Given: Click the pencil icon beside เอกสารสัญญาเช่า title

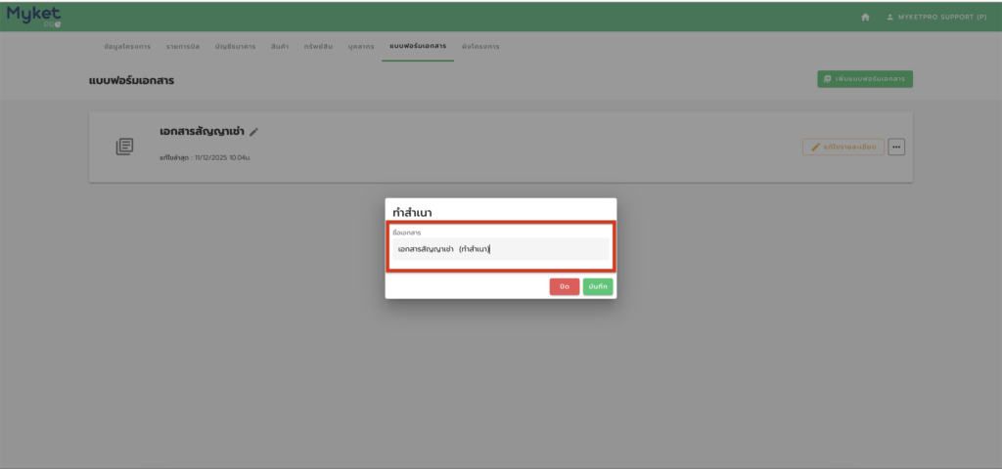Looking at the screenshot, I should [x=254, y=132].
